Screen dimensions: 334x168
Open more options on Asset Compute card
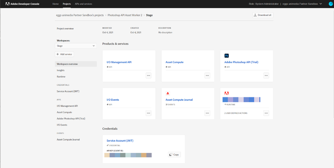tap(207, 76)
